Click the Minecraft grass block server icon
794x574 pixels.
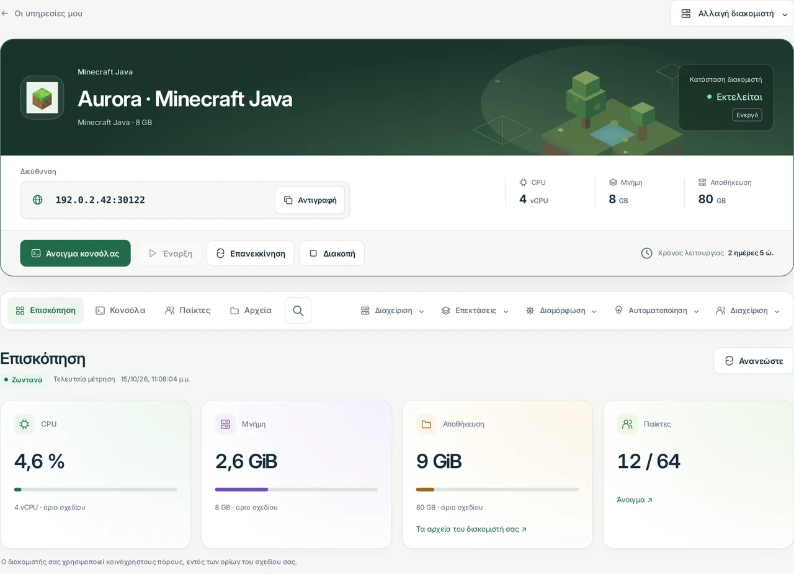tap(42, 97)
